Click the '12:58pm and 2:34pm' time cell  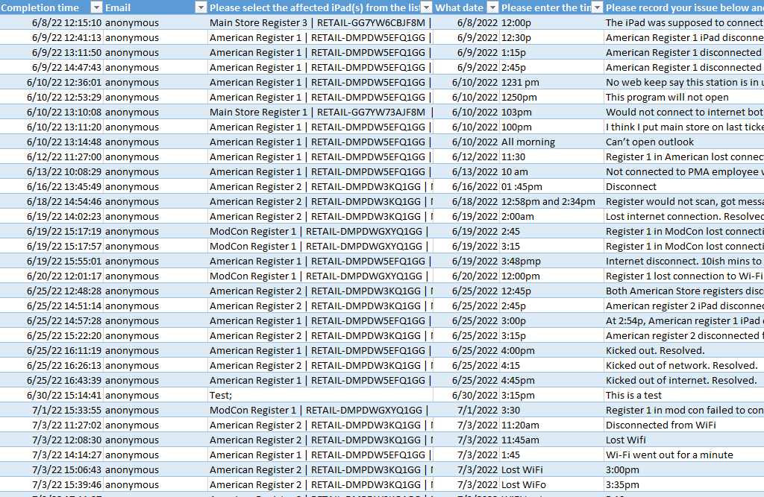(548, 202)
